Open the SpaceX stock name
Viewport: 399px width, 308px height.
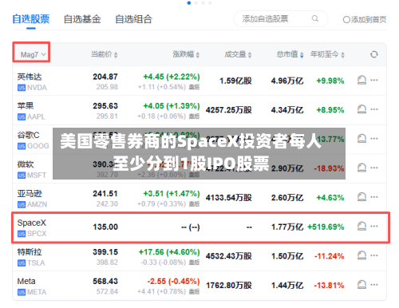32,223
